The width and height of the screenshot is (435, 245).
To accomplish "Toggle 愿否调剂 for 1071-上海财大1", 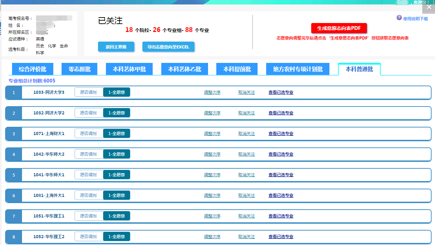I will point(89,133).
